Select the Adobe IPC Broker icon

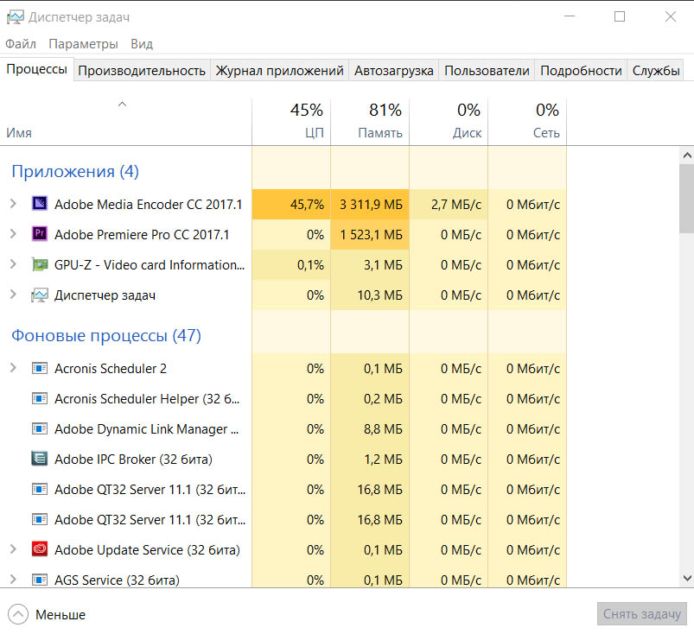click(x=40, y=459)
